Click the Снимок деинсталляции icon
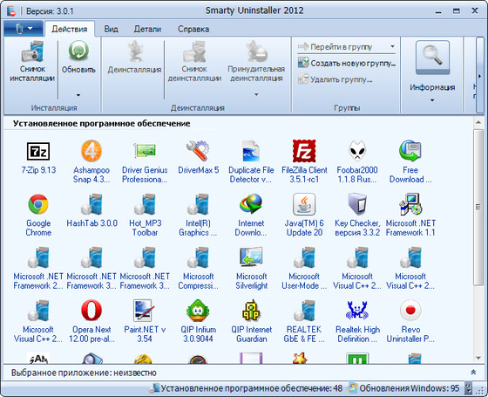Screen dimensions: 488x397 click(194, 51)
